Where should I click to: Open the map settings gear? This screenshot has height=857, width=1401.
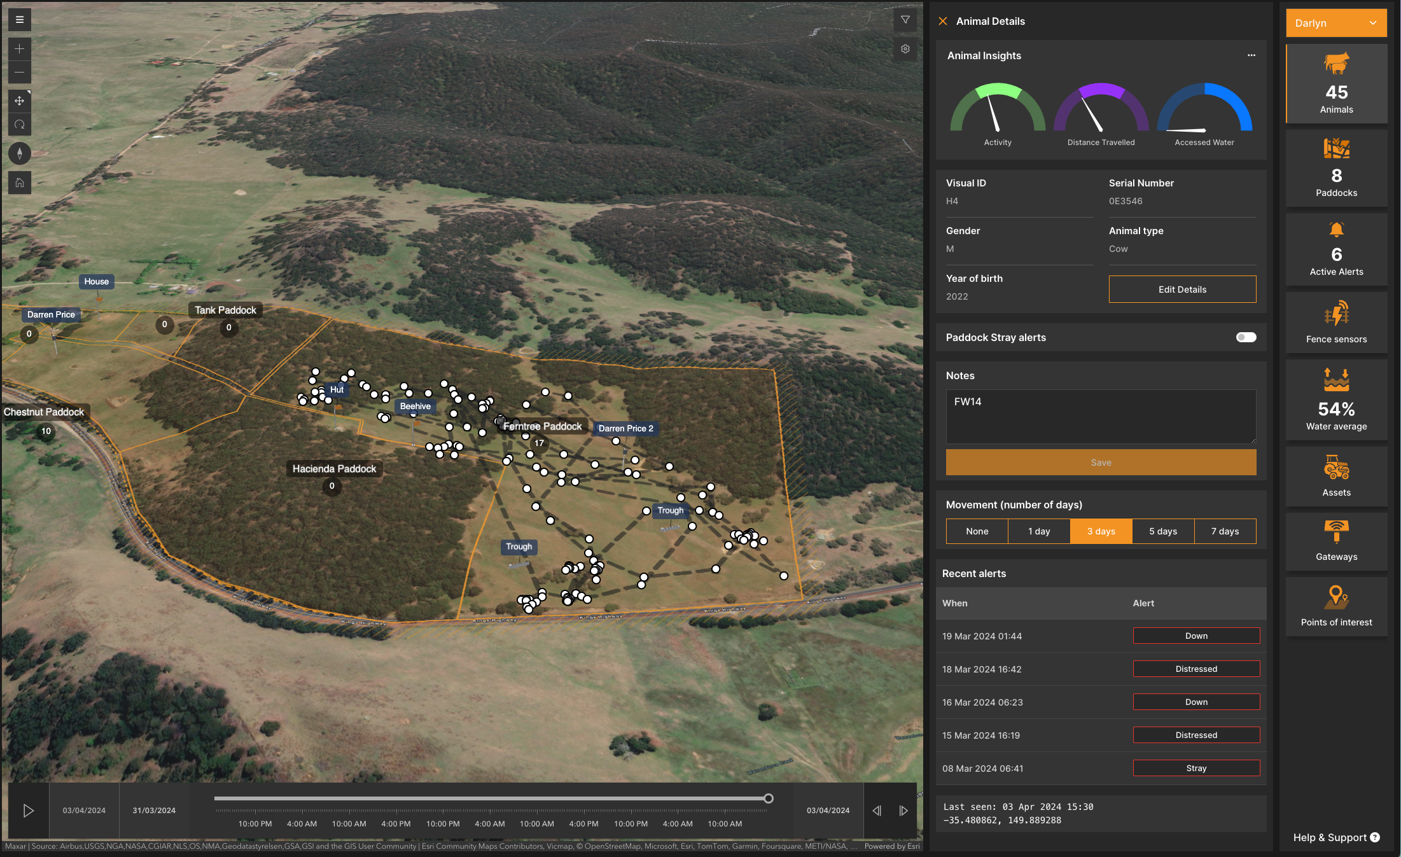905,49
